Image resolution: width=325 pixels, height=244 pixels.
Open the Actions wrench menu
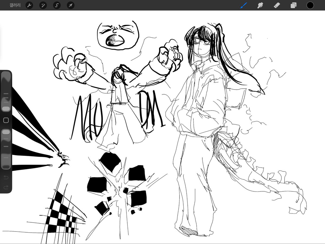point(29,5)
